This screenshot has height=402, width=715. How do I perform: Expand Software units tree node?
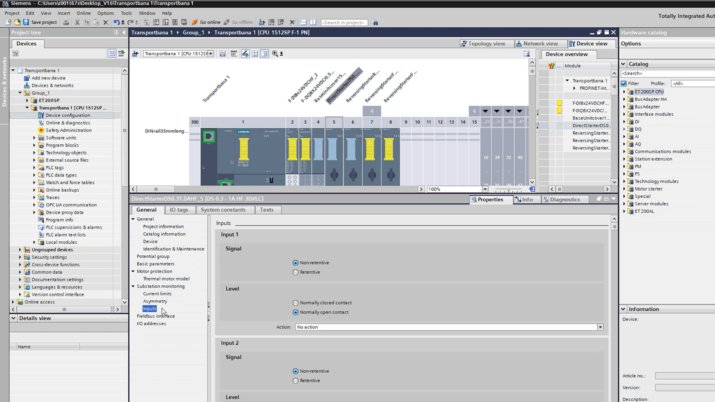(34, 138)
